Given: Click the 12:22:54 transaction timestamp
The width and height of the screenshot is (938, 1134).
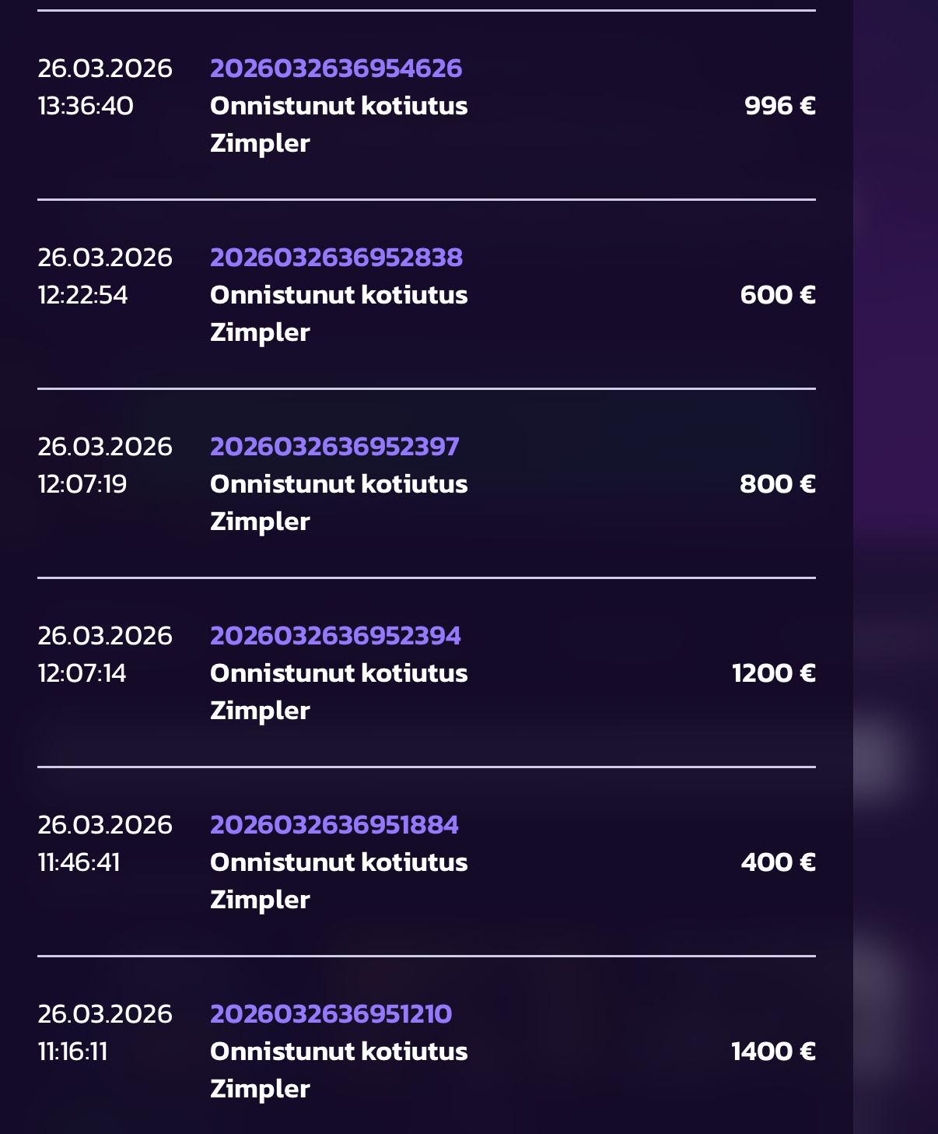Looking at the screenshot, I should (x=82, y=295).
